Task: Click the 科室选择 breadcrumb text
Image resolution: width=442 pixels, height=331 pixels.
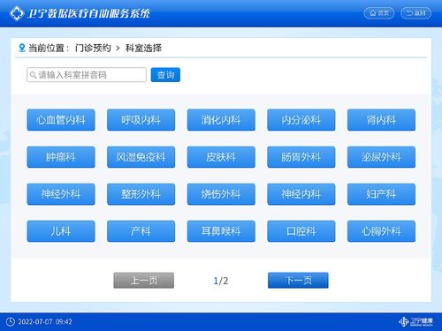Action: [143, 48]
